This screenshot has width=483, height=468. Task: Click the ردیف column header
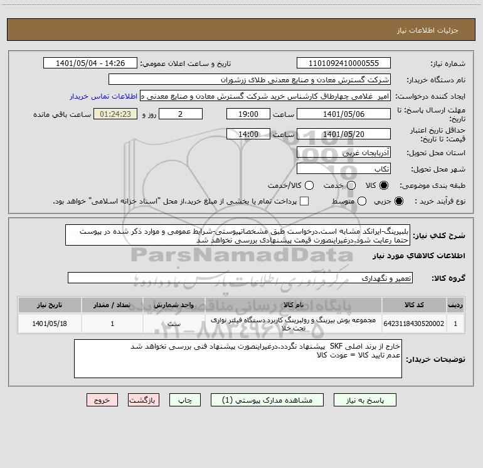pos(455,305)
